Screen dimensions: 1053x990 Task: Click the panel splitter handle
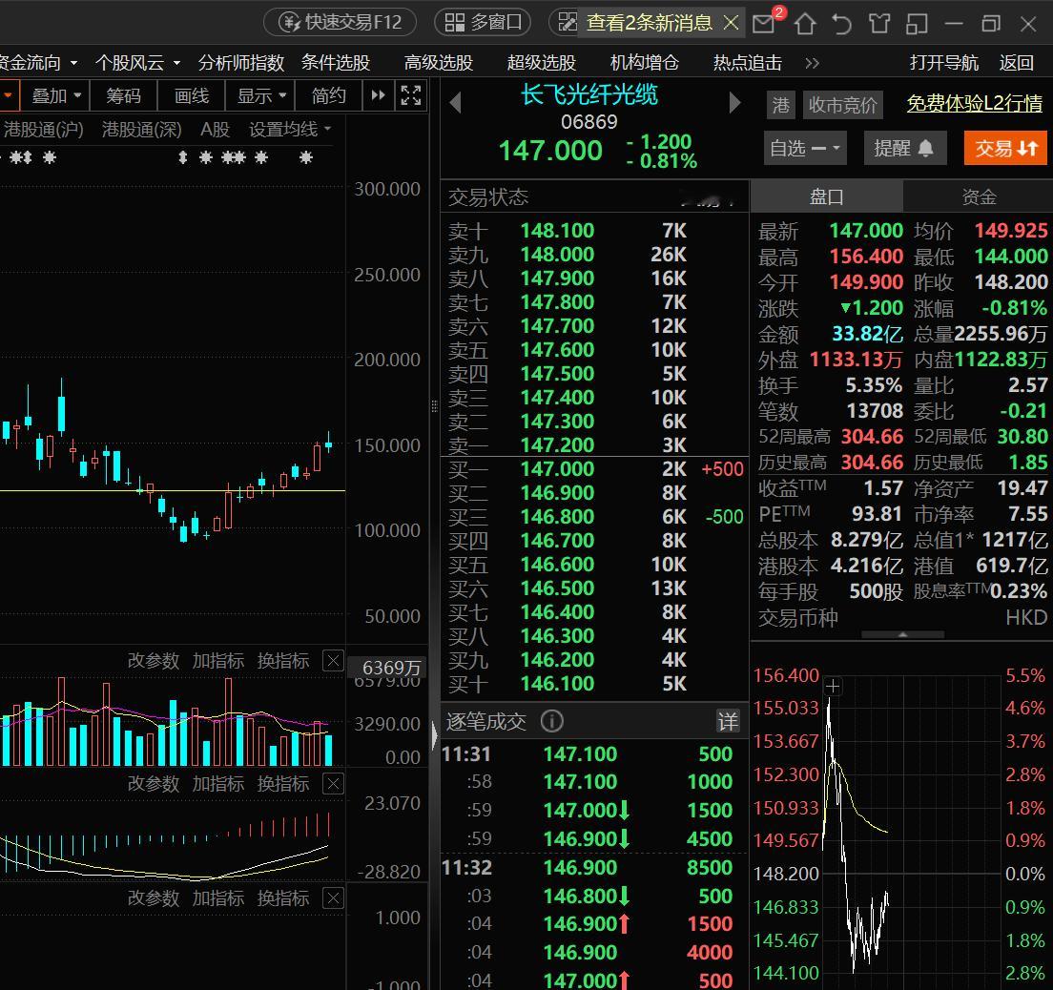coord(434,405)
